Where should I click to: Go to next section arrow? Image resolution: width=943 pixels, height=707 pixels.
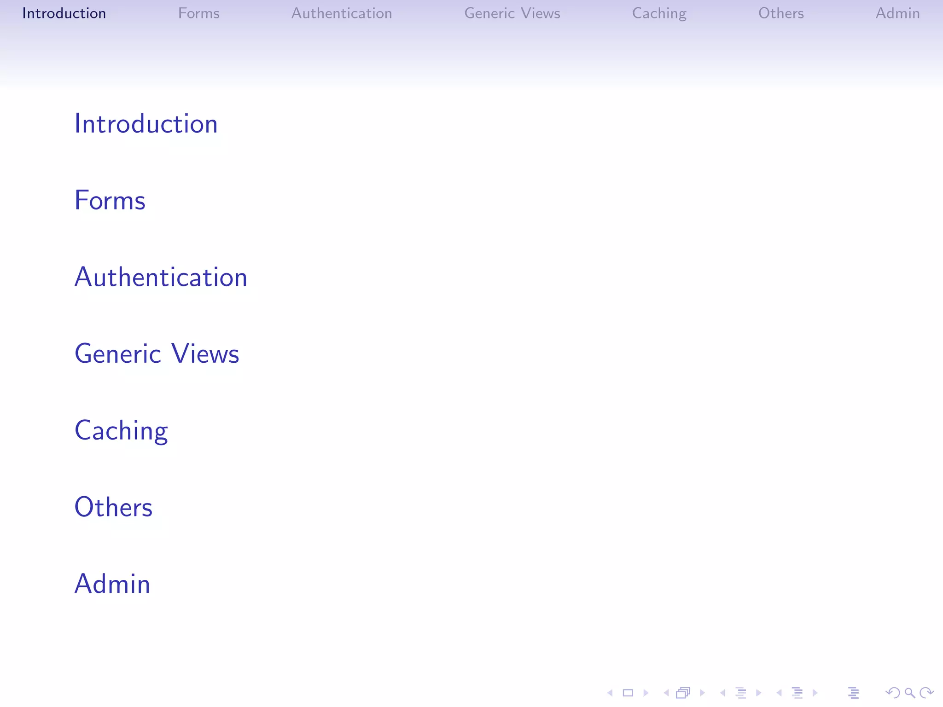click(815, 693)
